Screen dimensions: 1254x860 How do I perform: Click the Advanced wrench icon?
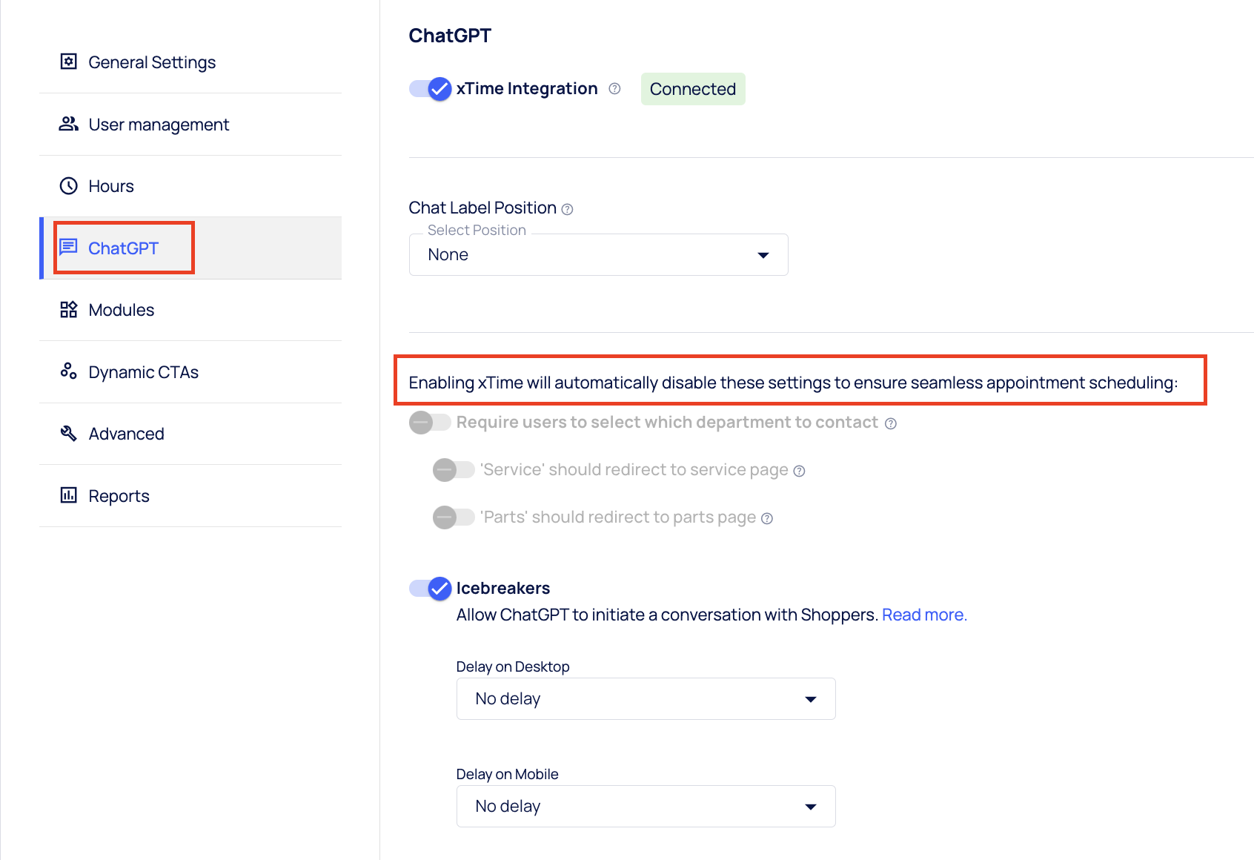(69, 433)
